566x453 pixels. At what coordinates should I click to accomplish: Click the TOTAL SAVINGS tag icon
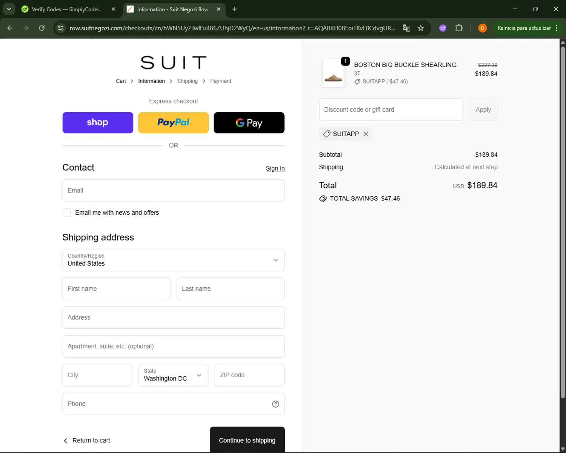[323, 199]
